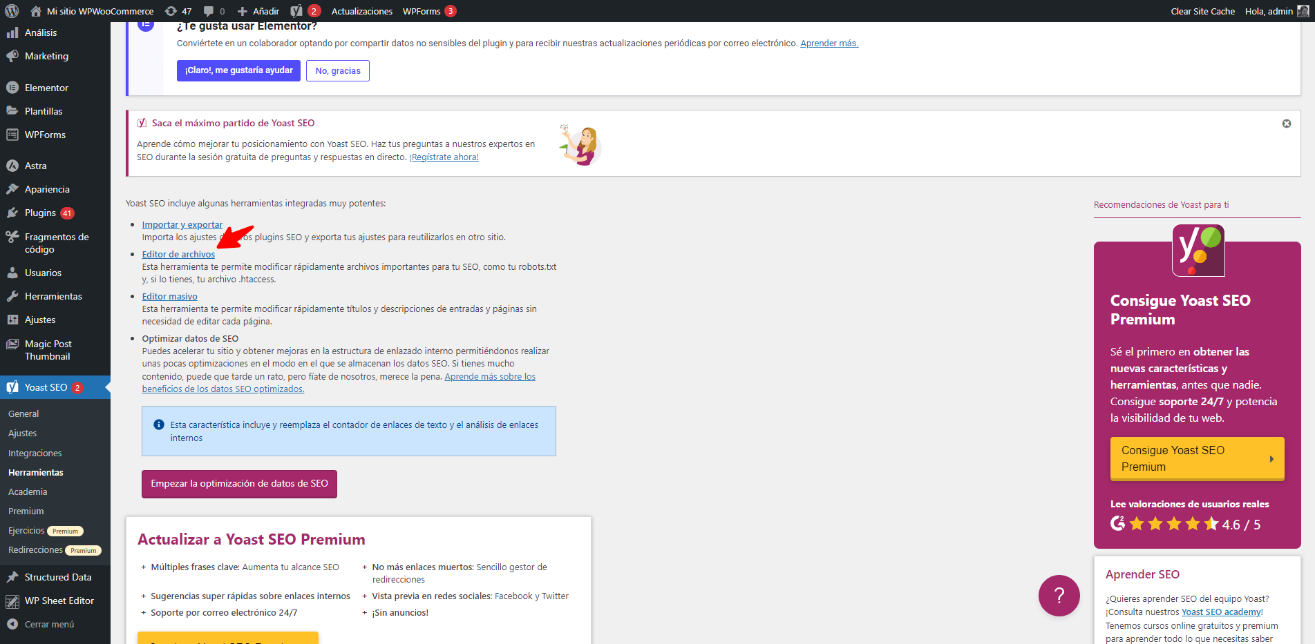This screenshot has width=1315, height=644.
Task: Click Clear Site Cache in admin bar
Action: coord(1202,11)
